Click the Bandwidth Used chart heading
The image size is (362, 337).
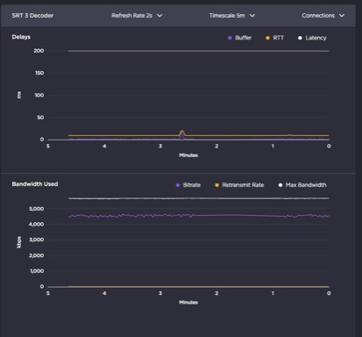[35, 184]
